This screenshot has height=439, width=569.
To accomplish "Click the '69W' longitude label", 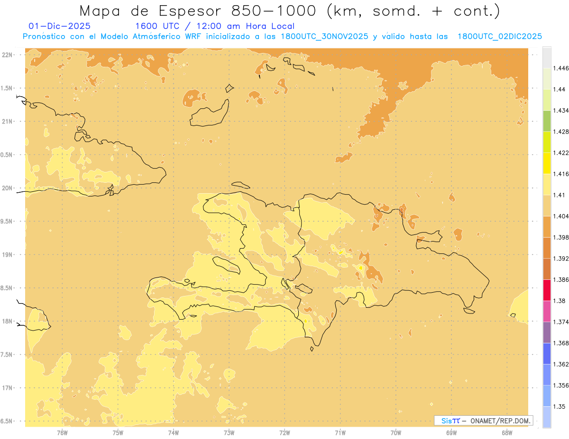I will 451,433.
